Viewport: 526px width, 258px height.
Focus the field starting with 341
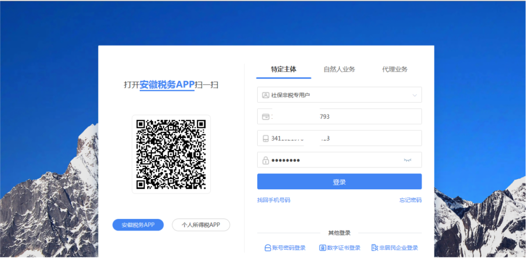(339, 138)
